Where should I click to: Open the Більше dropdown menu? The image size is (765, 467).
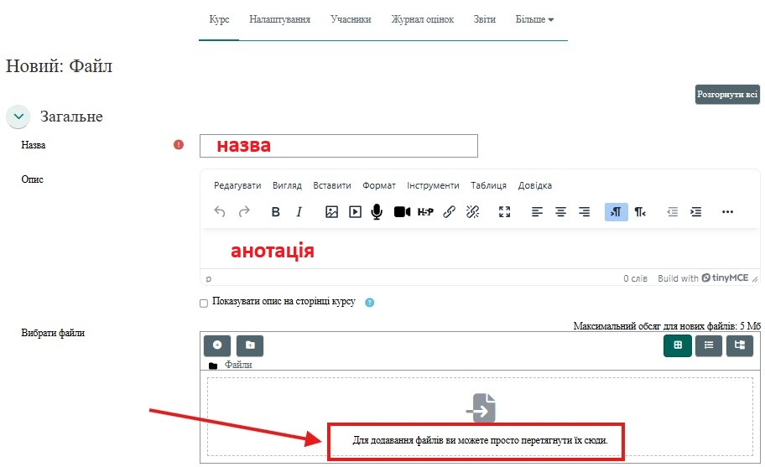coord(534,19)
